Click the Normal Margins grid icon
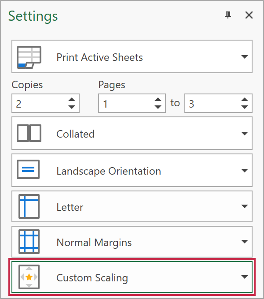 29,242
